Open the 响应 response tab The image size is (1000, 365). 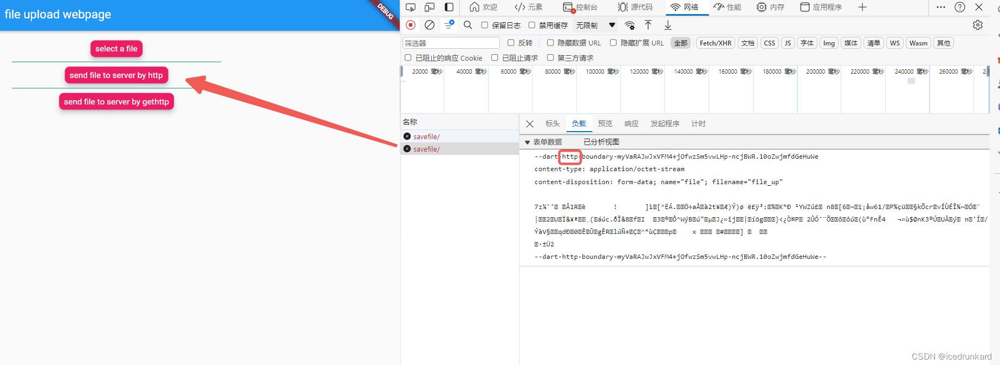tap(632, 124)
